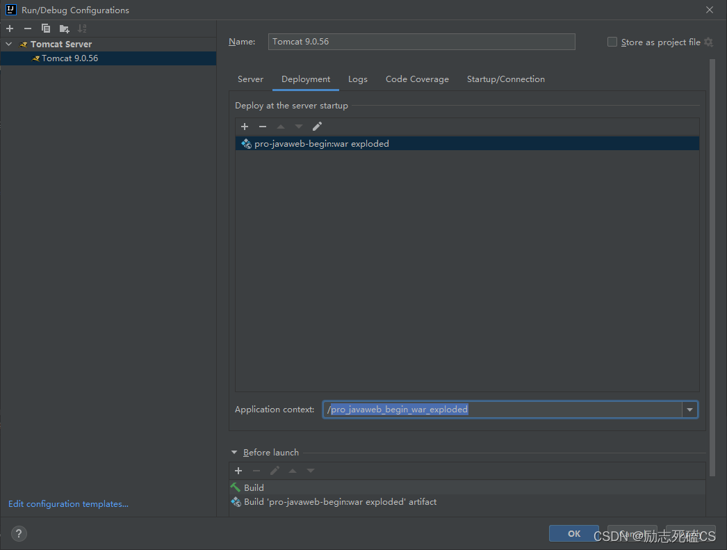727x550 pixels.
Task: Click the dialog vertical scrollbar
Action: tap(712, 268)
